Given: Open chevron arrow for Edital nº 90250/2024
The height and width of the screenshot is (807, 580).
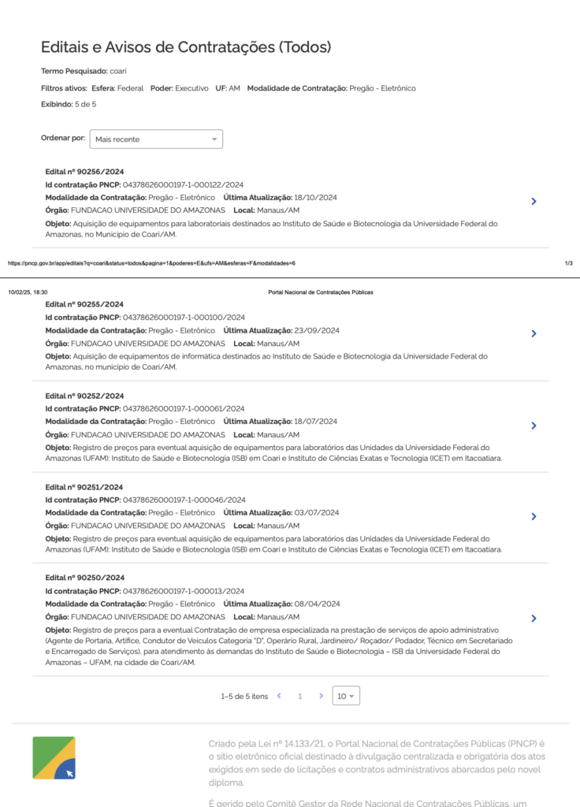Looking at the screenshot, I should tap(534, 619).
